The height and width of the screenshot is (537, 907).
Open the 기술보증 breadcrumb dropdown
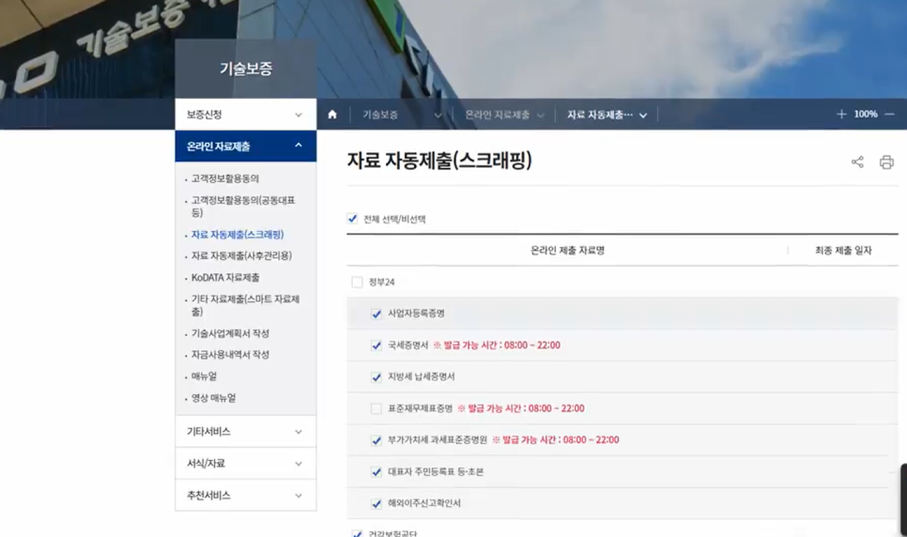click(402, 115)
